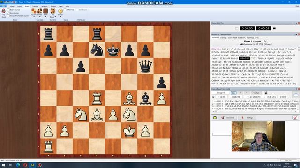Toggle the engine lock padlock icon
Viewport: 300px width, 168px height.
(266, 93)
